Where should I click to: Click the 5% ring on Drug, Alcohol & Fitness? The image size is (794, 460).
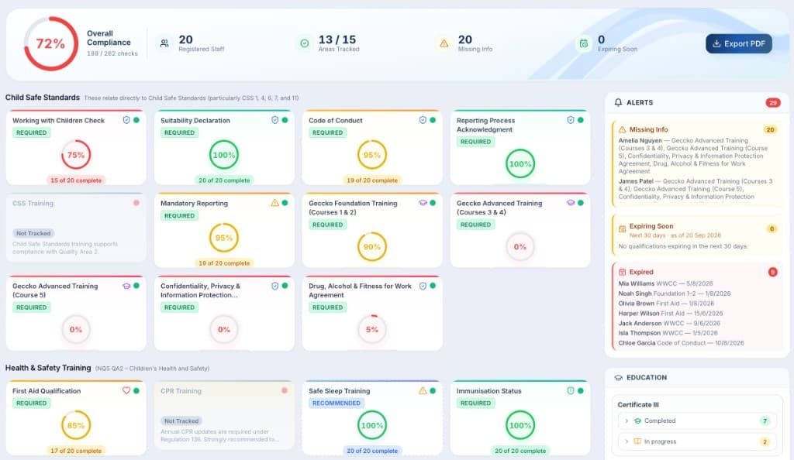coord(372,329)
